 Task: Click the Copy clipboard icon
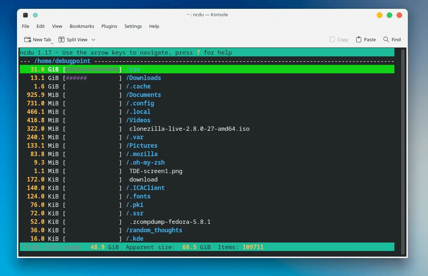[332, 39]
